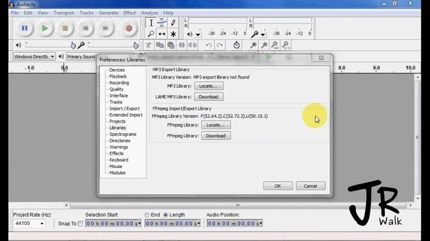The image size is (430, 241).
Task: Click the Cut scissors icon
Action: click(148, 45)
